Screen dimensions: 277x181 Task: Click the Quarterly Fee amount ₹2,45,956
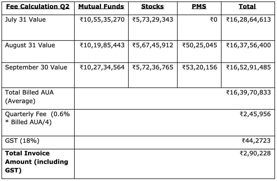(255, 114)
